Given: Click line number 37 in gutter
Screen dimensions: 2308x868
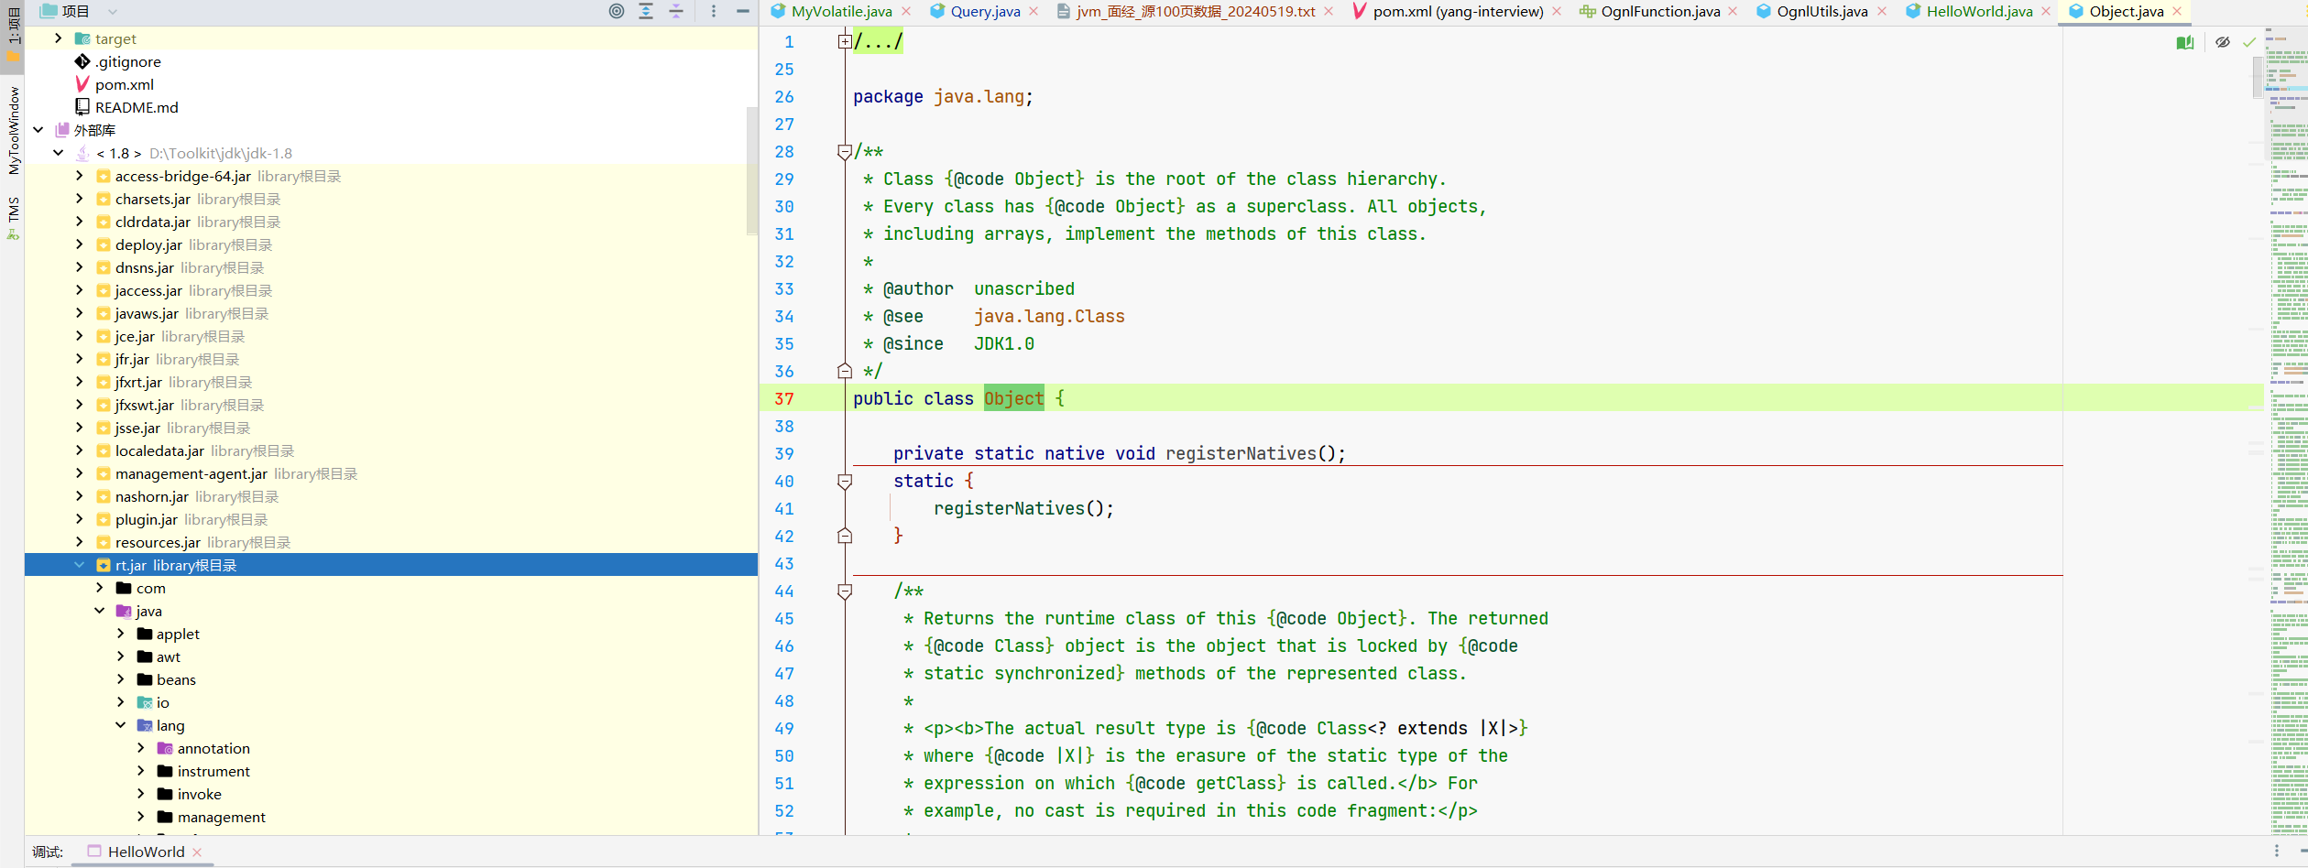Looking at the screenshot, I should click(x=784, y=398).
